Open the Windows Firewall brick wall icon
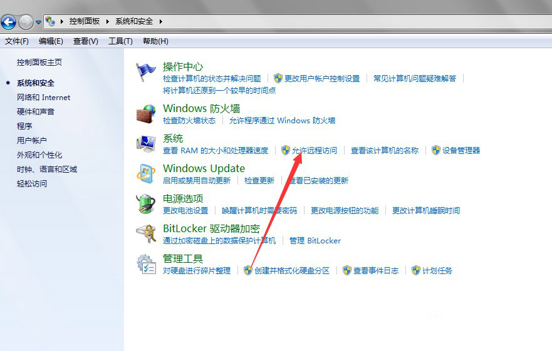 point(146,114)
